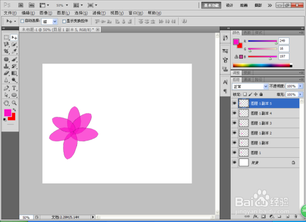Select the Hand tool
This screenshot has height=222, width=306.
click(6, 103)
